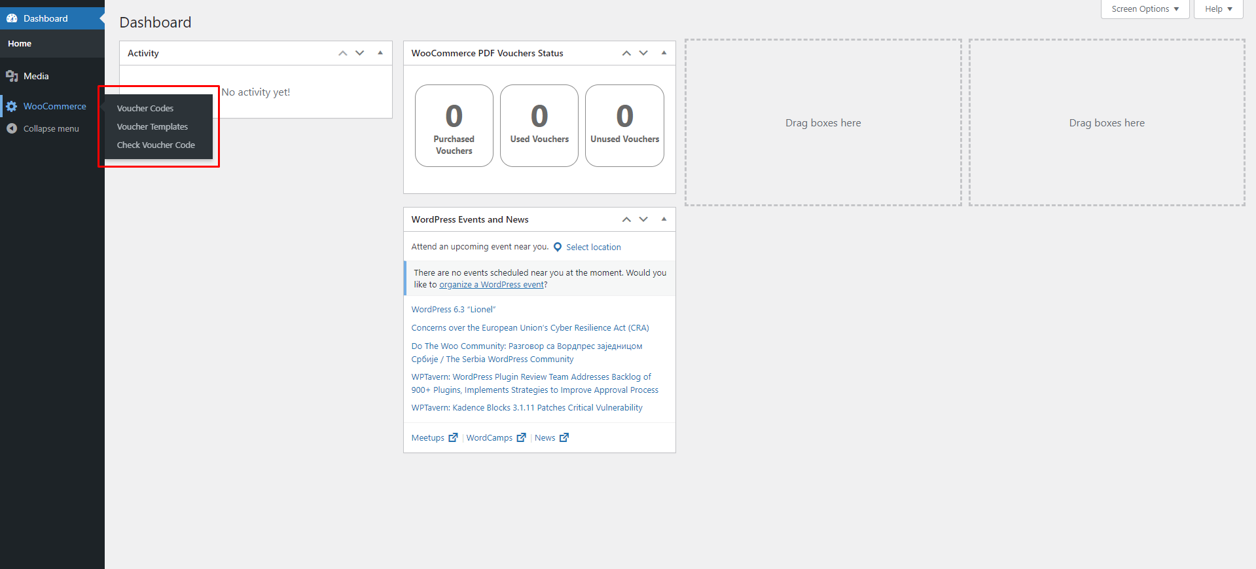This screenshot has height=569, width=1256.
Task: Toggle the WordPress Events and News panel triangle
Action: (664, 219)
